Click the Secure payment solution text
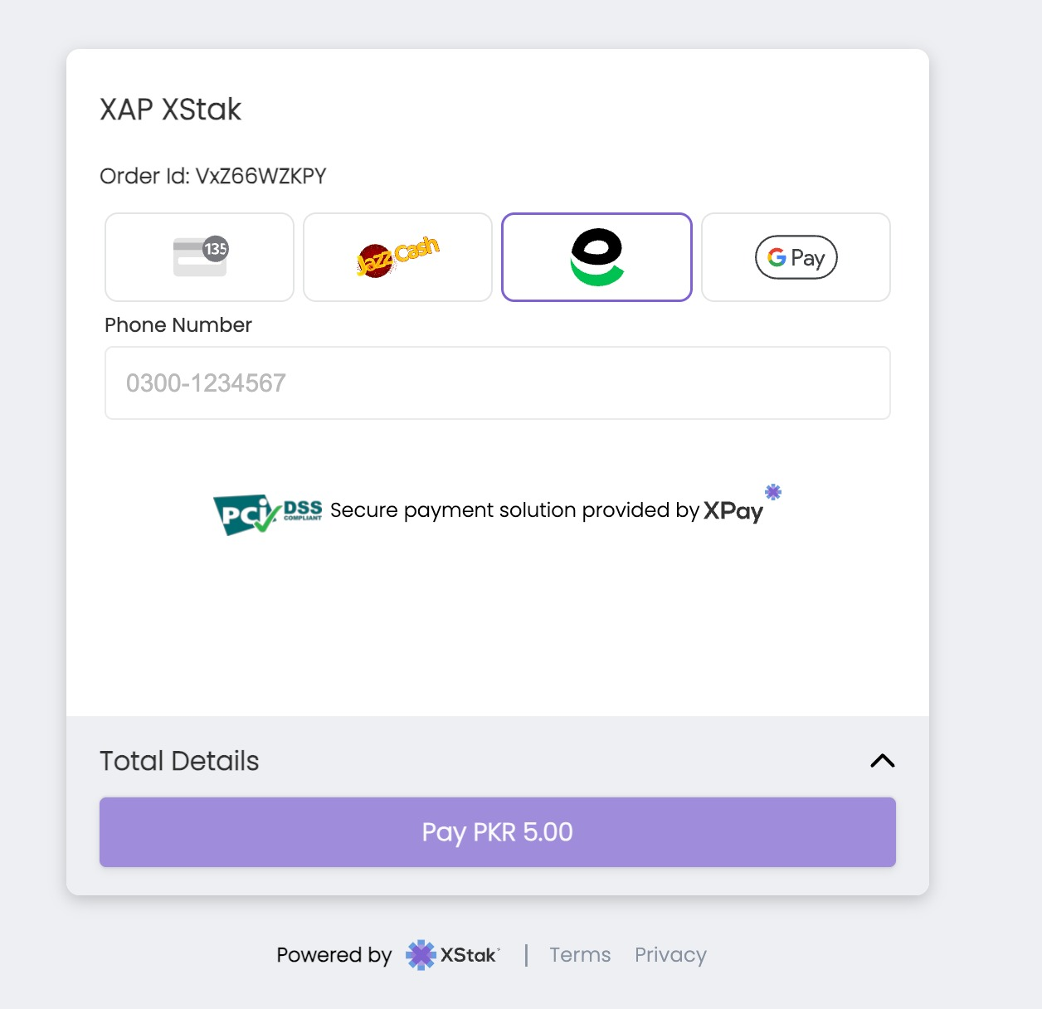The width and height of the screenshot is (1042, 1009). coord(514,510)
